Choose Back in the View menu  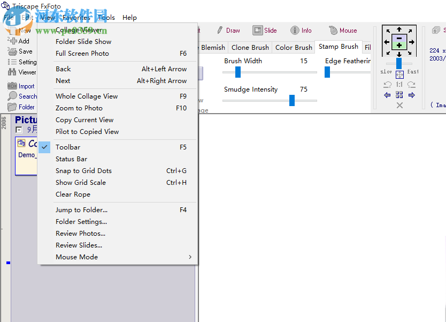click(x=118, y=69)
